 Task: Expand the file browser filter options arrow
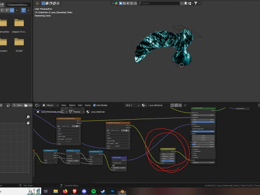pyautogui.click(x=28, y=10)
